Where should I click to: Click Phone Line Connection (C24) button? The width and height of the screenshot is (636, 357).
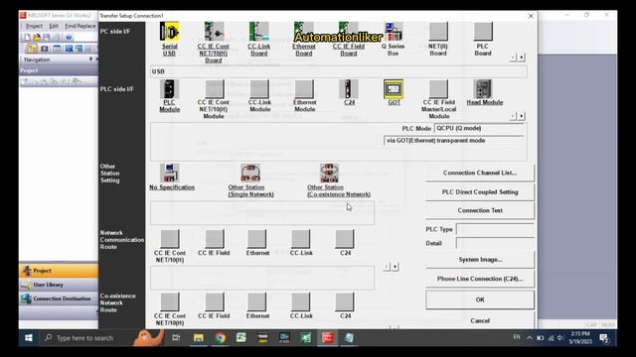coord(480,279)
